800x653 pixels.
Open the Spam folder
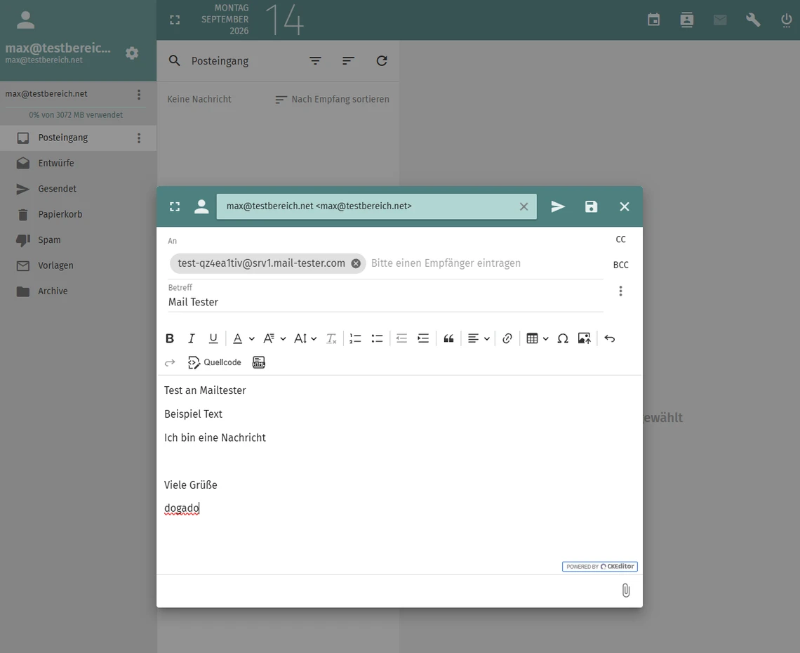(x=78, y=240)
